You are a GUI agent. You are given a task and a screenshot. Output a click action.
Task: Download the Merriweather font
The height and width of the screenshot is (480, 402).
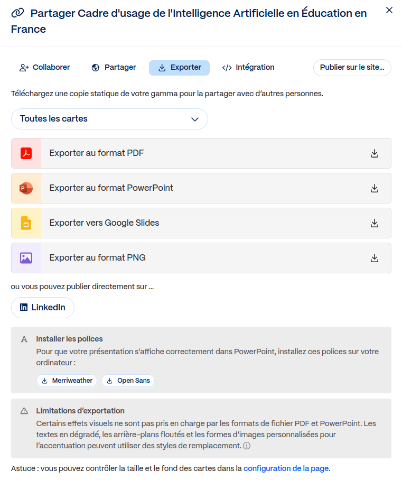tap(67, 381)
